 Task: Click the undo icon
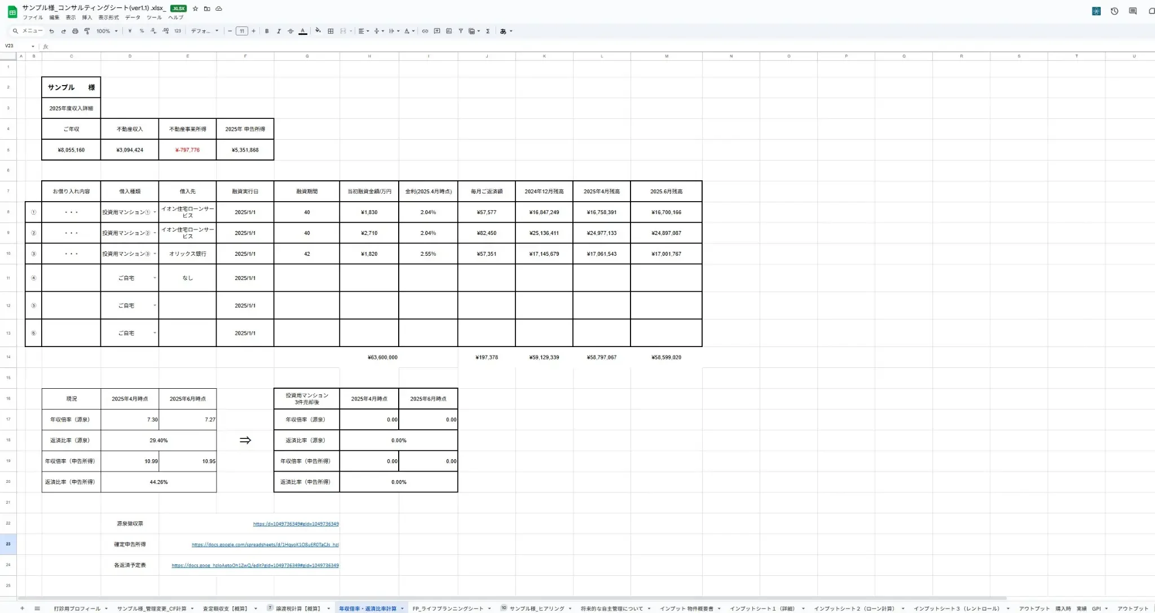coord(51,31)
